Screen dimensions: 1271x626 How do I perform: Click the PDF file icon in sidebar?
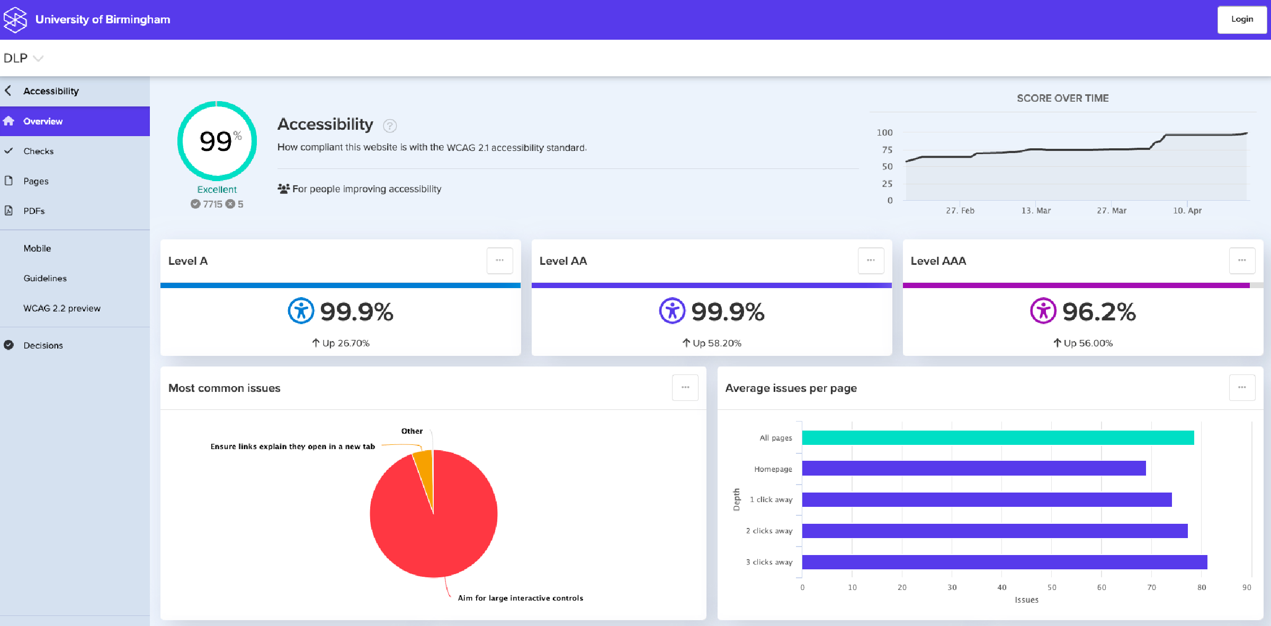coord(8,211)
